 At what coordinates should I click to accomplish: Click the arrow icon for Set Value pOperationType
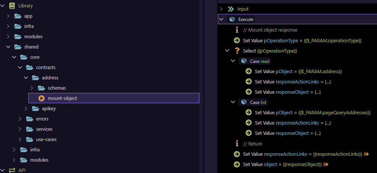click(237, 40)
